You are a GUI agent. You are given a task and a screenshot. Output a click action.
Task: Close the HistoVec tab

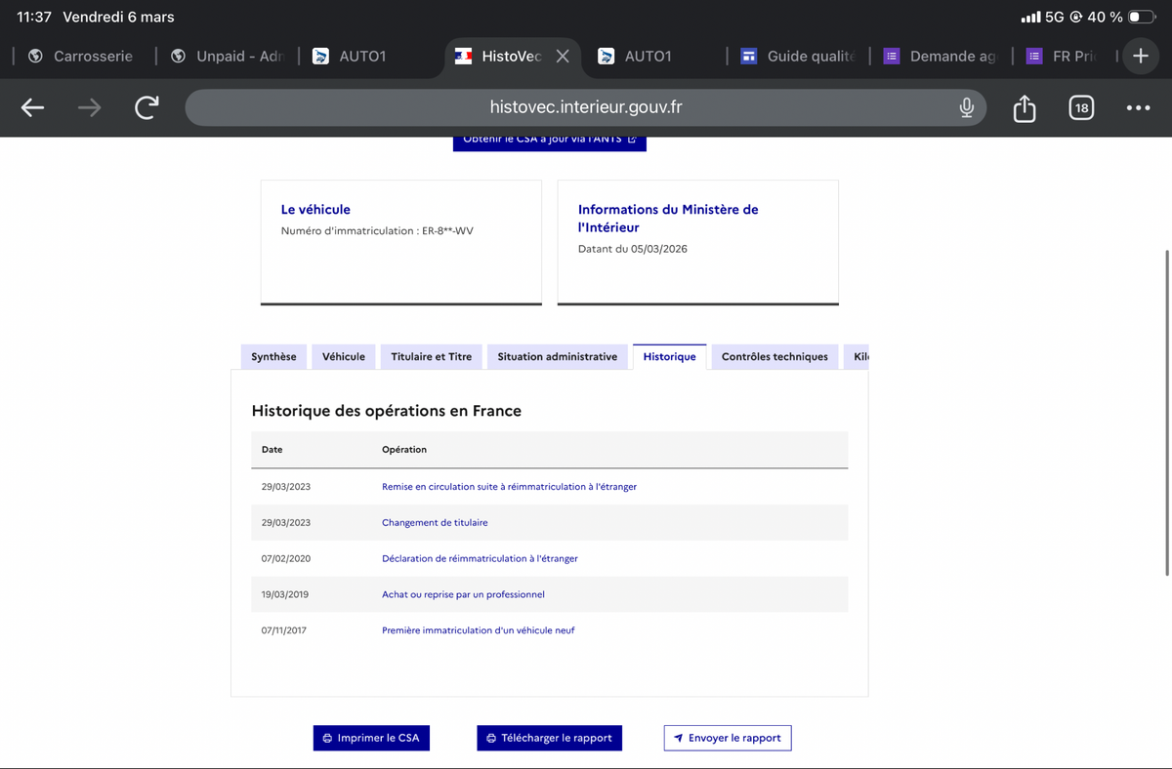(x=563, y=57)
